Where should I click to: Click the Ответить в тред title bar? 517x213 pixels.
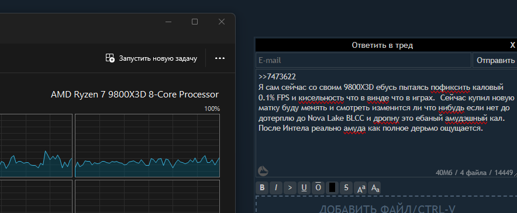click(382, 46)
